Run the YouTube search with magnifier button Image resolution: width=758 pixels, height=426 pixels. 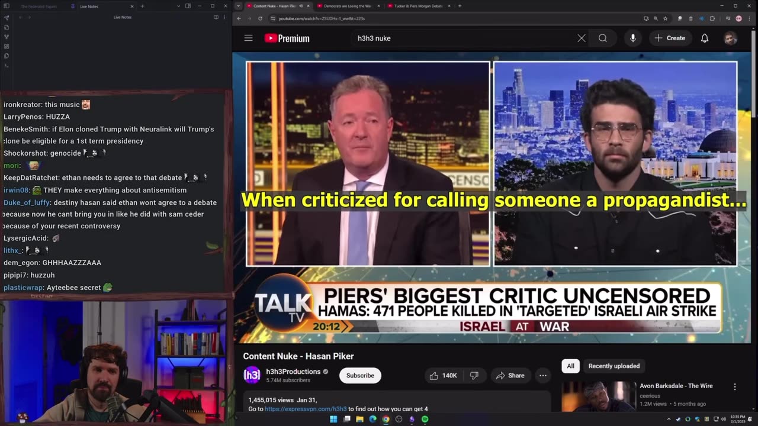[603, 38]
